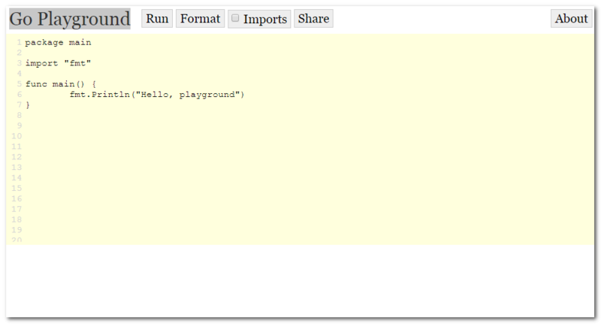Enable the Imports checkbox
Screen dimensions: 601x324
click(x=235, y=18)
